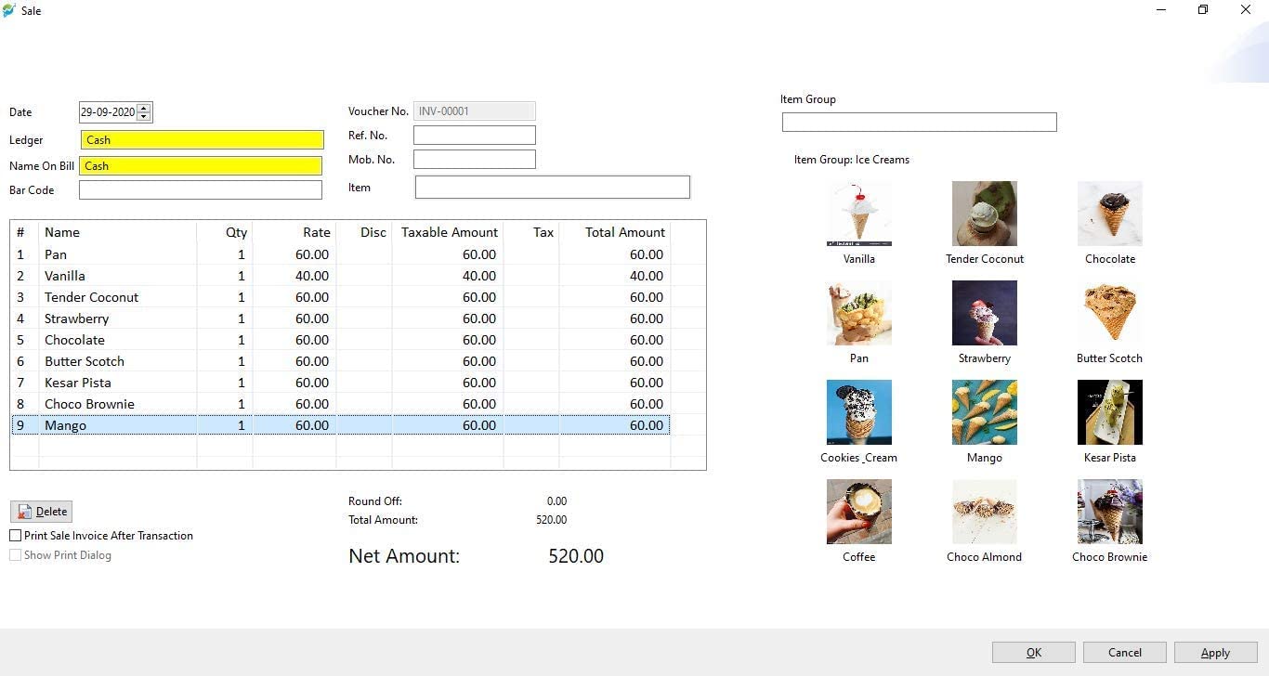Click the Date field showing 29-09-2020
Viewport: 1269px width, 676px height.
108,112
